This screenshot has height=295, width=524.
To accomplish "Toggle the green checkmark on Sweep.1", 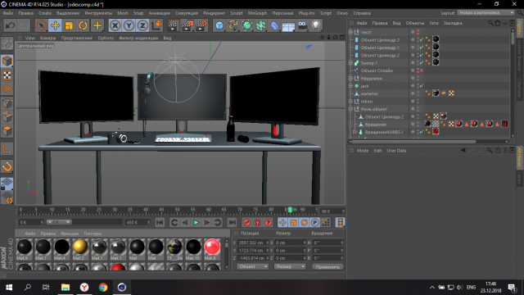I will 422,63.
